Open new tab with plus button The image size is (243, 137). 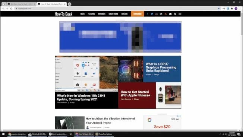pos(69,4)
